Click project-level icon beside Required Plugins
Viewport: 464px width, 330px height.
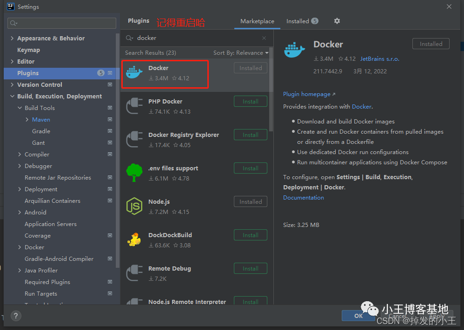110,282
